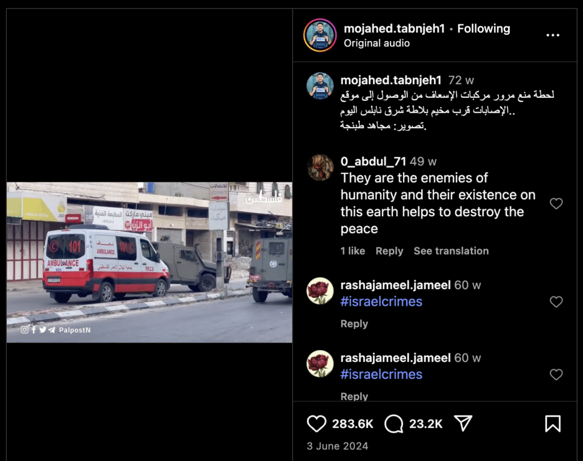
Task: Click See translation on 0_abdul_71 comment
Action: [x=451, y=251]
